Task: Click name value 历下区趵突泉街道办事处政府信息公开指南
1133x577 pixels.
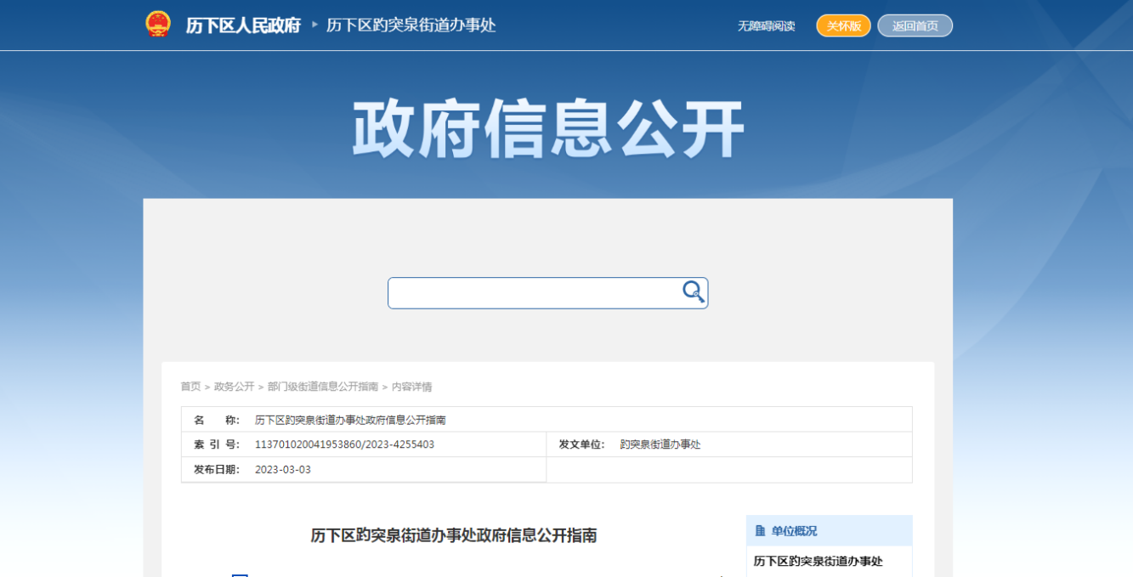Action: 350,420
